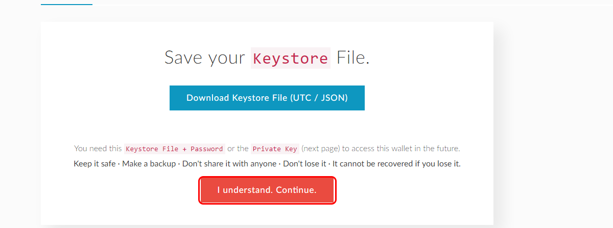Screen dimensions: 613x228
Task: Click the 'File.' word in the heading
Action: (353, 58)
